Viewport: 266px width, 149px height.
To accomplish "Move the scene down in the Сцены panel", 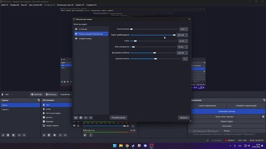I will 24,135.
